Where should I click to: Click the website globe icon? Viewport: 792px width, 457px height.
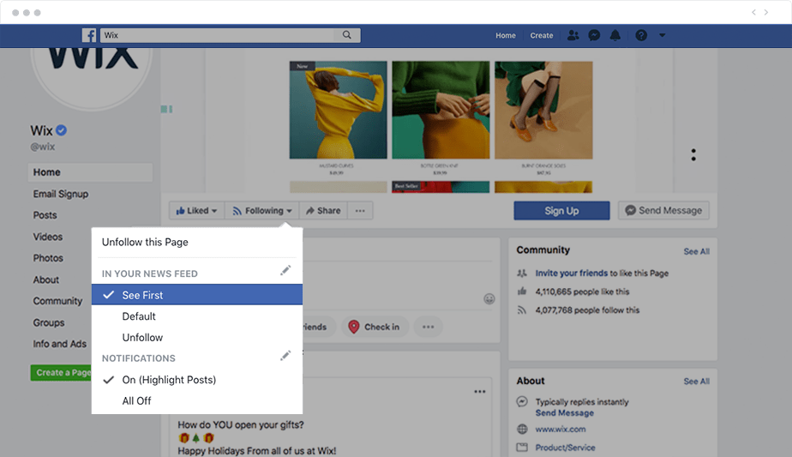[x=522, y=430]
